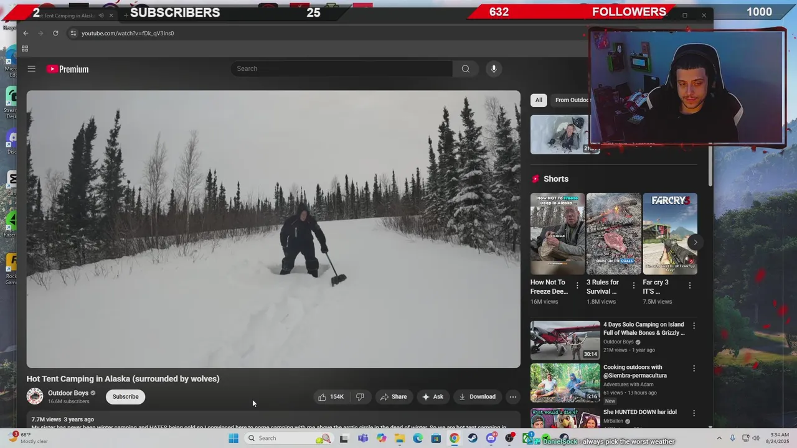Open the Adventures with Adam channel link
This screenshot has height=448, width=797.
click(628, 385)
